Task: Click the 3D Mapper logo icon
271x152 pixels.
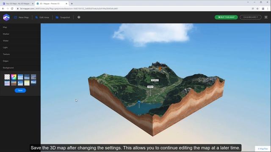Action: point(6,17)
